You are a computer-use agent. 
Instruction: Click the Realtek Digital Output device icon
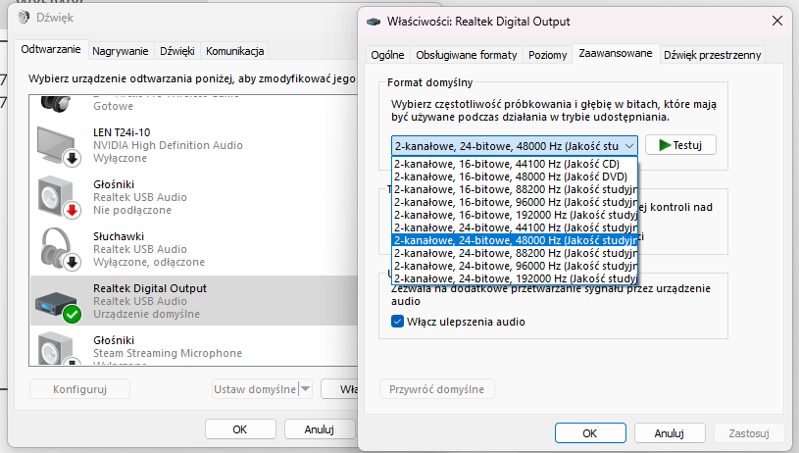tap(58, 306)
